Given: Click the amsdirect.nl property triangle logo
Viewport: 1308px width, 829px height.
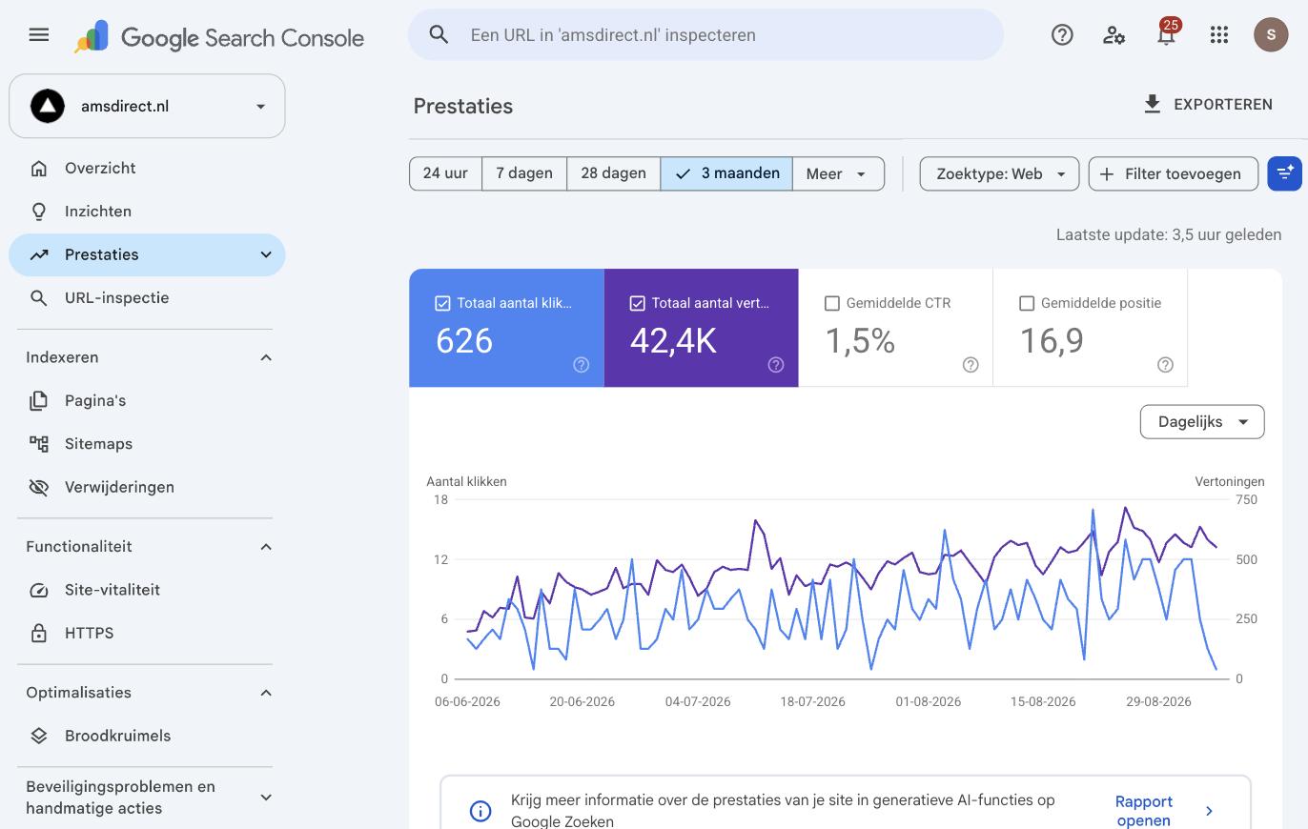Looking at the screenshot, I should click(48, 106).
